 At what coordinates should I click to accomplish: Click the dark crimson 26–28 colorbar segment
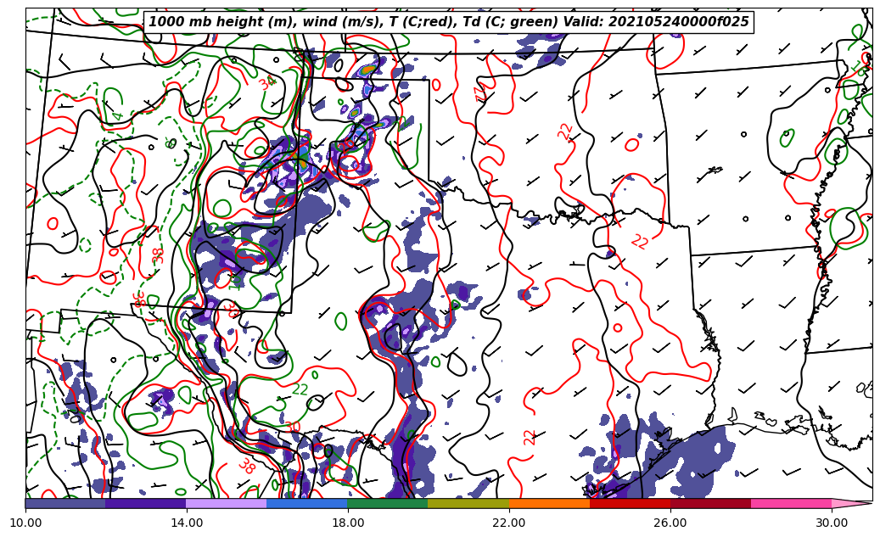[711, 503]
